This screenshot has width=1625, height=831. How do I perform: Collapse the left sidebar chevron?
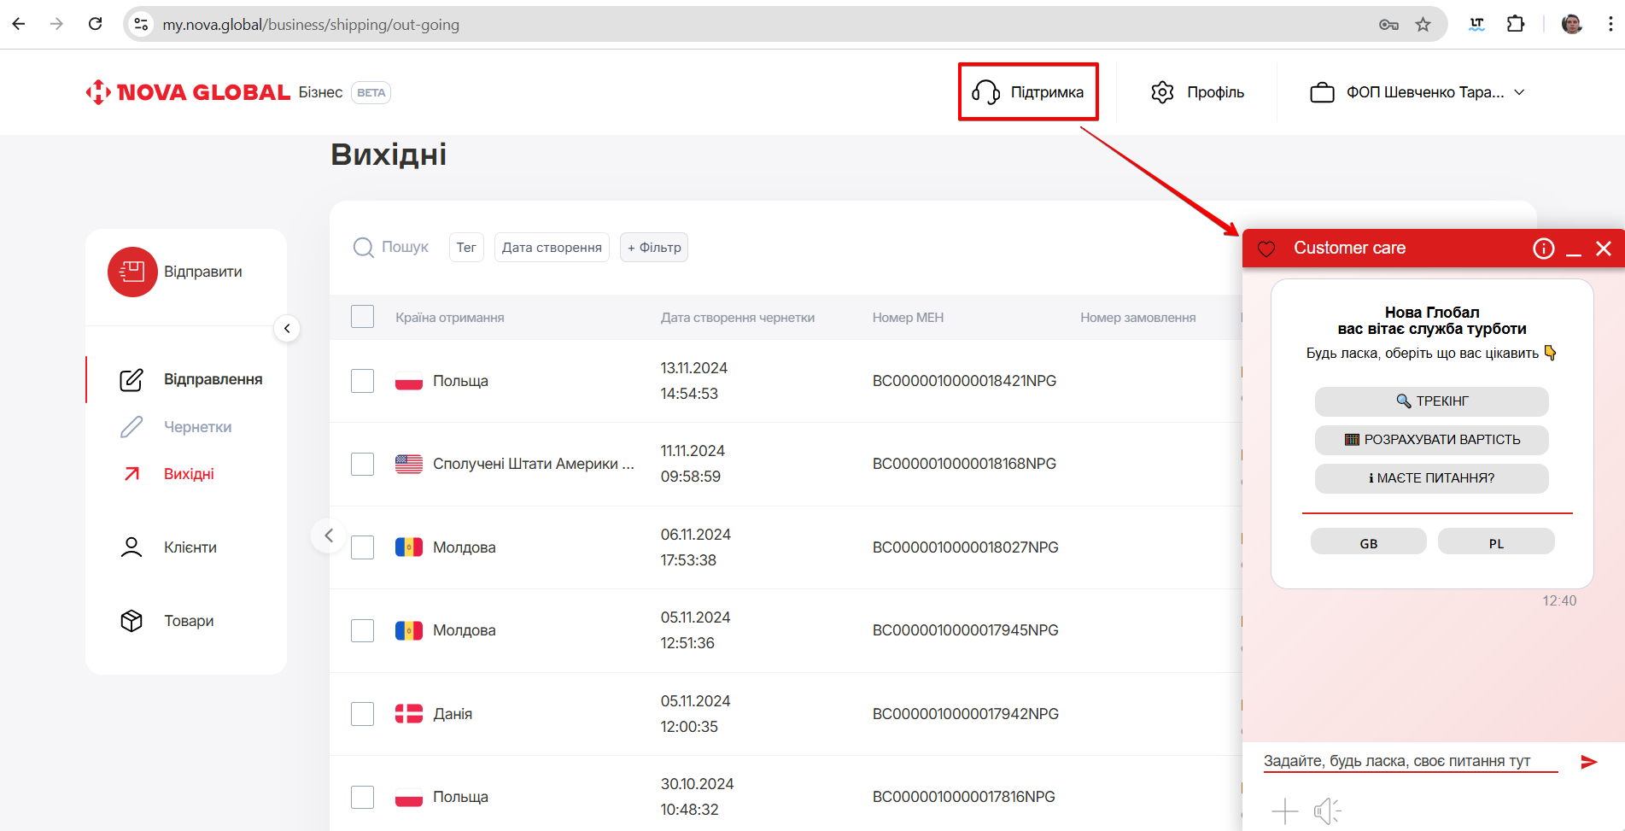point(287,329)
